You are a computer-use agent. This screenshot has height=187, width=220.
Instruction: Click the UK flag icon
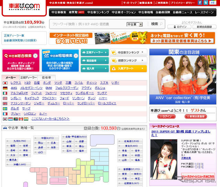5,103
